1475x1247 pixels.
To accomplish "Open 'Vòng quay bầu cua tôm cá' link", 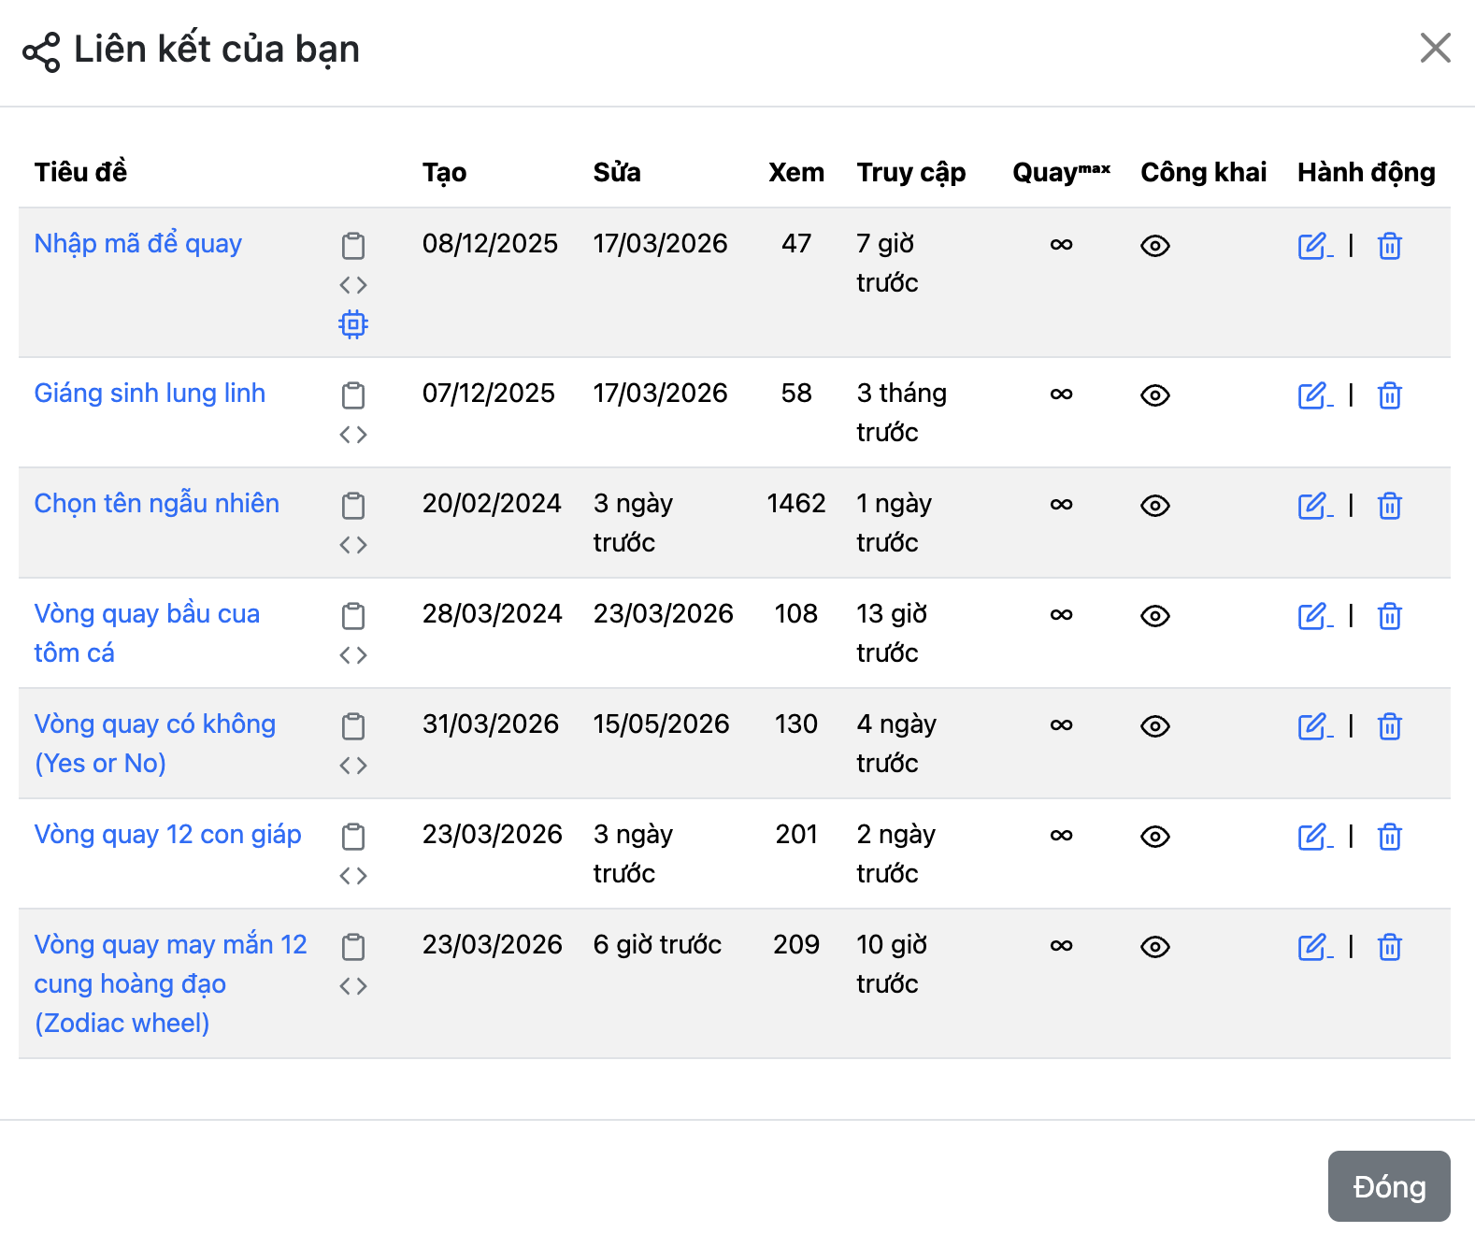I will pyautogui.click(x=147, y=633).
